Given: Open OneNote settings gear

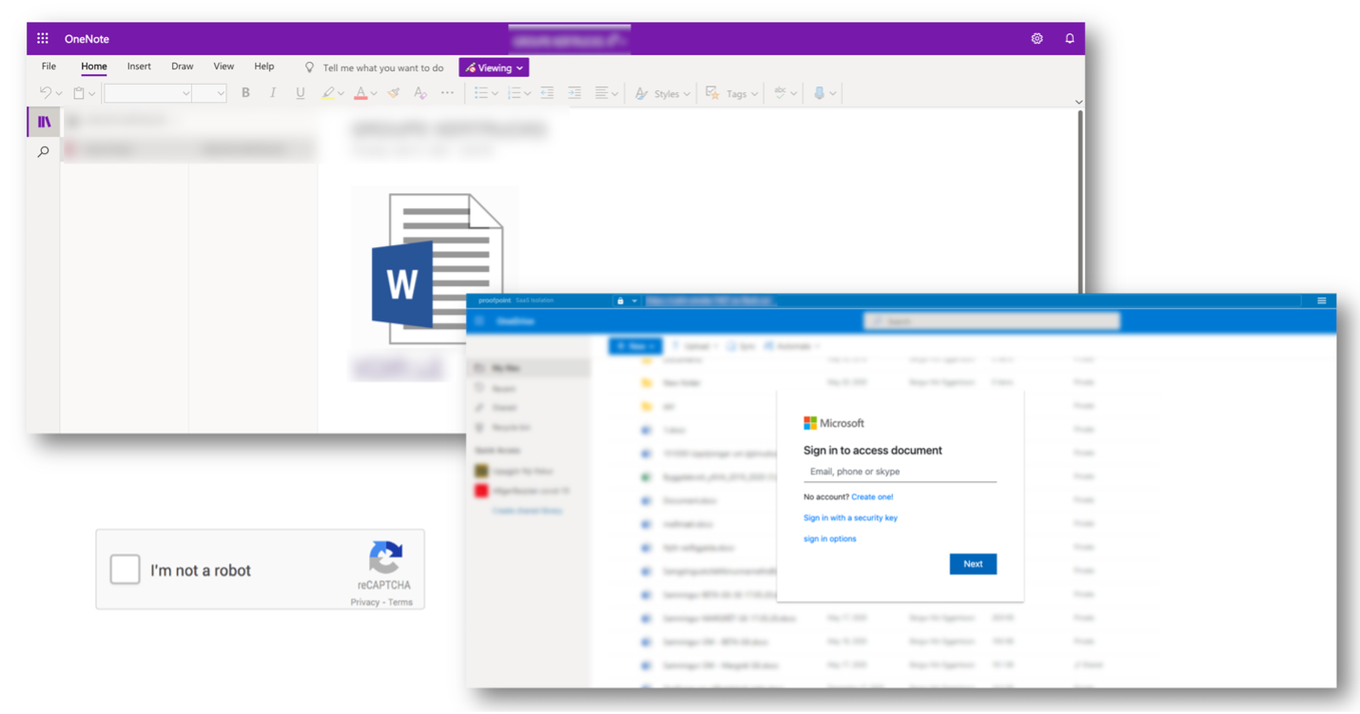Looking at the screenshot, I should [1037, 39].
